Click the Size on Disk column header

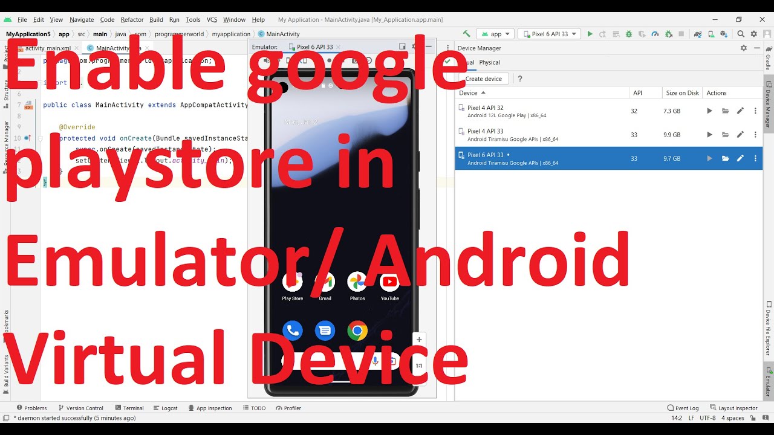(x=682, y=92)
